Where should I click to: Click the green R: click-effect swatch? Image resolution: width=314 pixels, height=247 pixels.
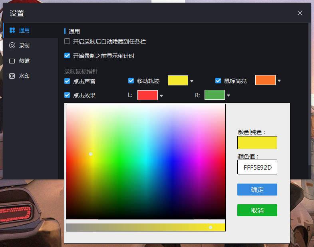[x=215, y=95]
